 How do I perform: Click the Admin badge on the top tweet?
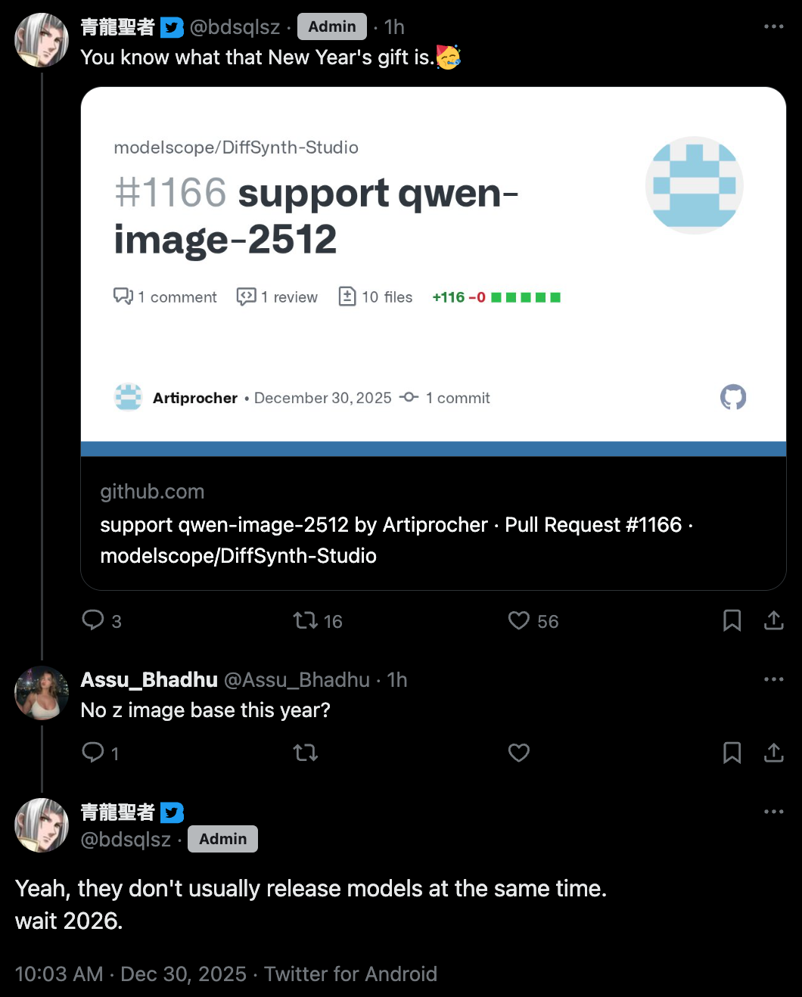[x=332, y=26]
